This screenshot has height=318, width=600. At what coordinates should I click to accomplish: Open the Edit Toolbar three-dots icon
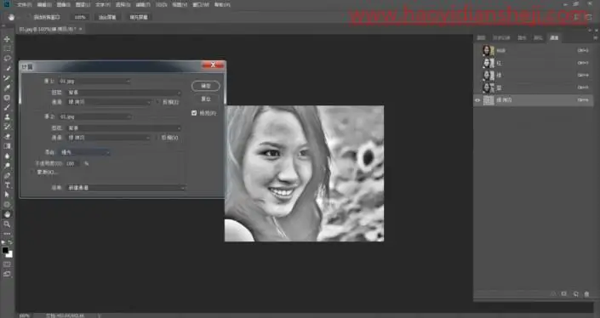tap(7, 234)
